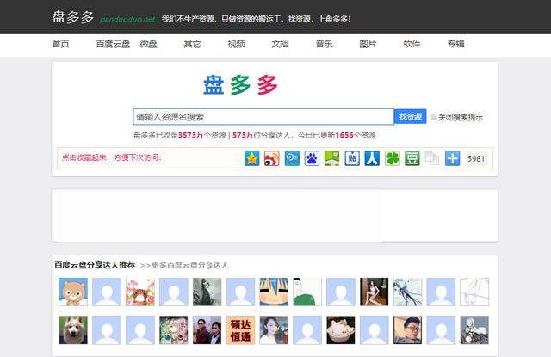
Task: Click the green photo-album share icon
Action: 331,158
